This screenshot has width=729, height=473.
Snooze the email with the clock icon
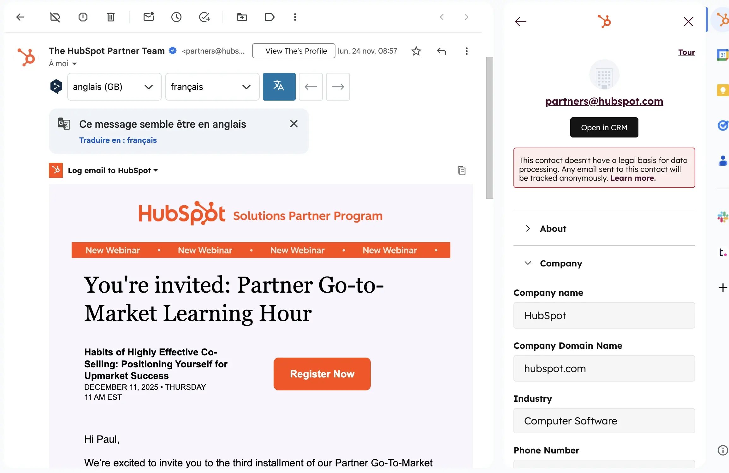(x=176, y=17)
